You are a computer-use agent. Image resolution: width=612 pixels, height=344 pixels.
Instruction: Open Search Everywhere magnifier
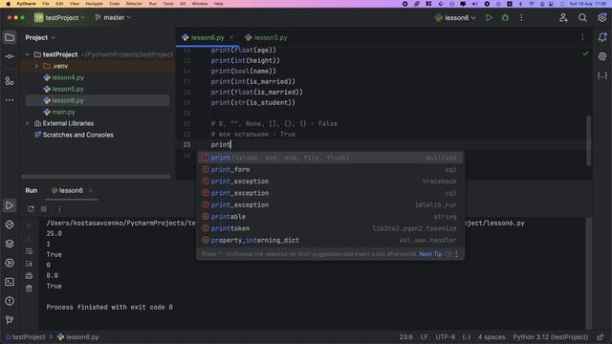(582, 18)
